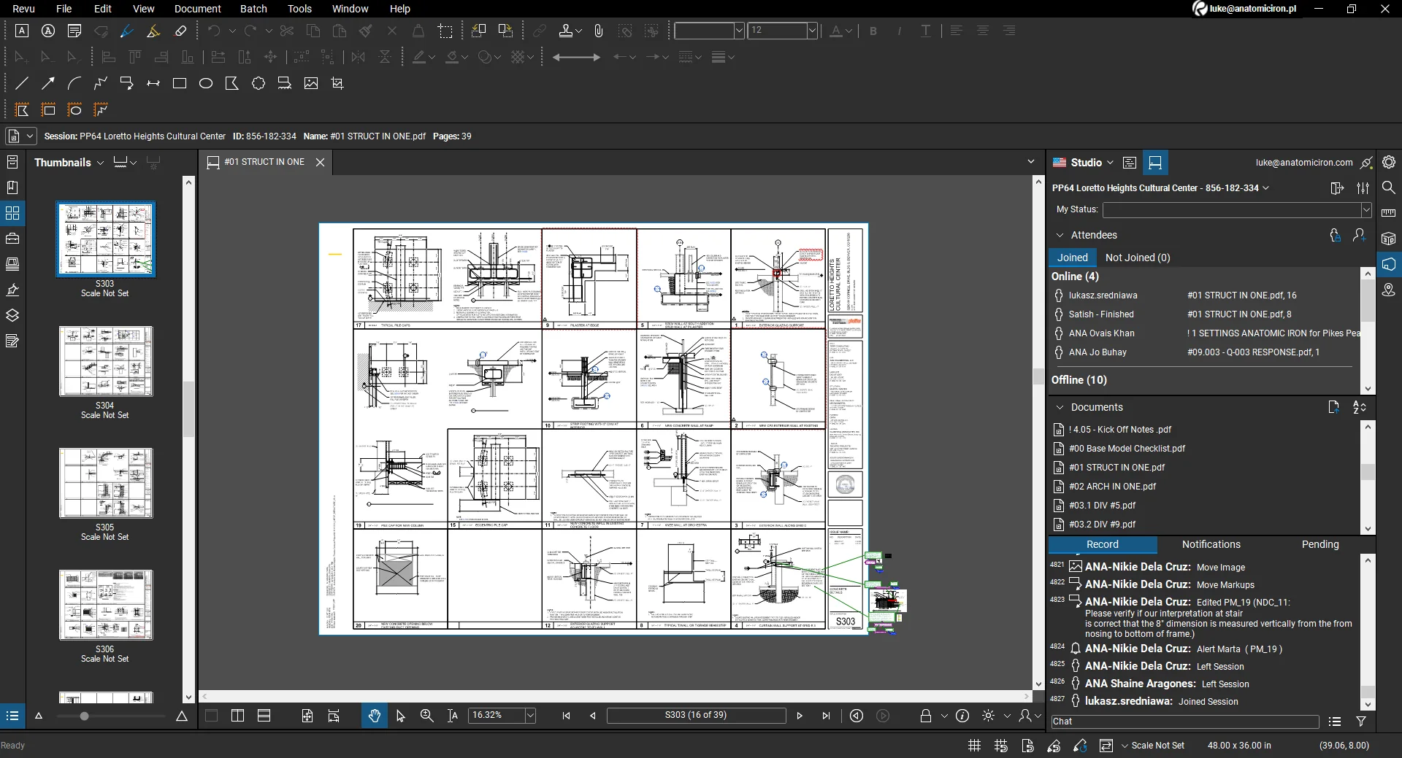Click the invite attendee icon
Screen dimensions: 1402x758
(1359, 235)
